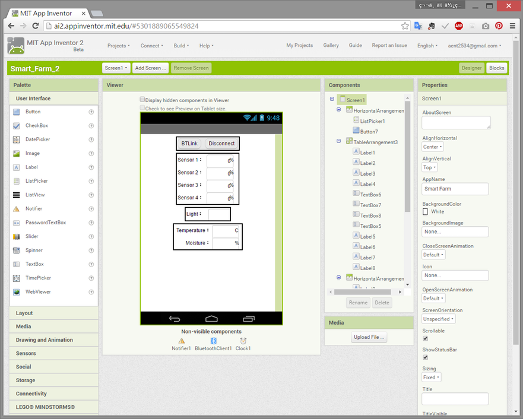Image resolution: width=523 pixels, height=419 pixels.
Task: Click the TextBox palette icon
Action: pyautogui.click(x=17, y=264)
